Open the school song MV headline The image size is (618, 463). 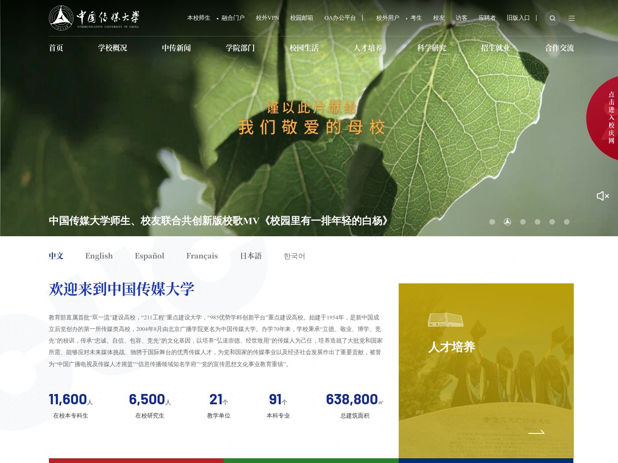click(x=218, y=221)
